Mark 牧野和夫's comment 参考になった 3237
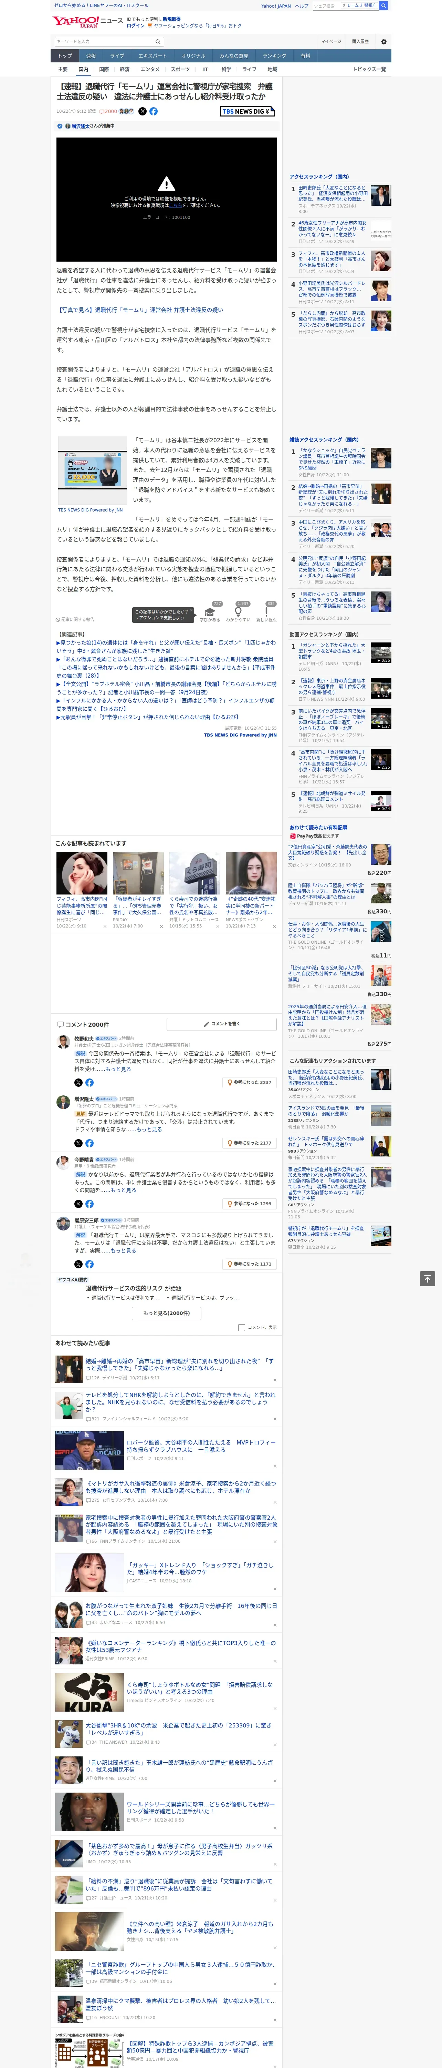 point(250,1082)
